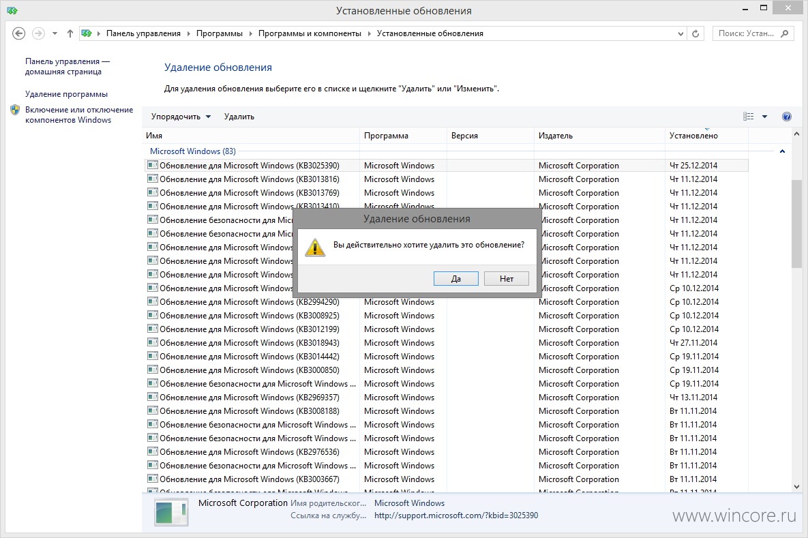Open Панель управления breadcrumb
The height and width of the screenshot is (538, 808).
(143, 33)
